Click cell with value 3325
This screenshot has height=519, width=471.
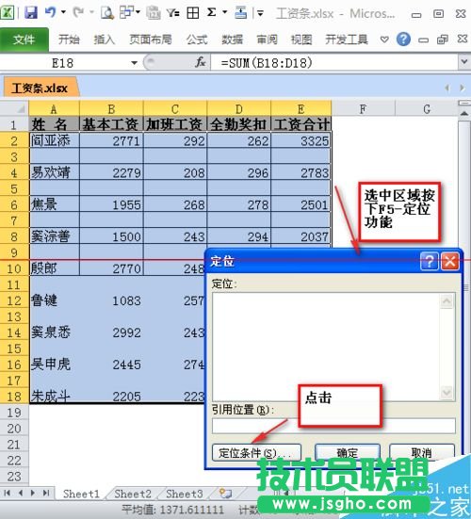[300, 140]
